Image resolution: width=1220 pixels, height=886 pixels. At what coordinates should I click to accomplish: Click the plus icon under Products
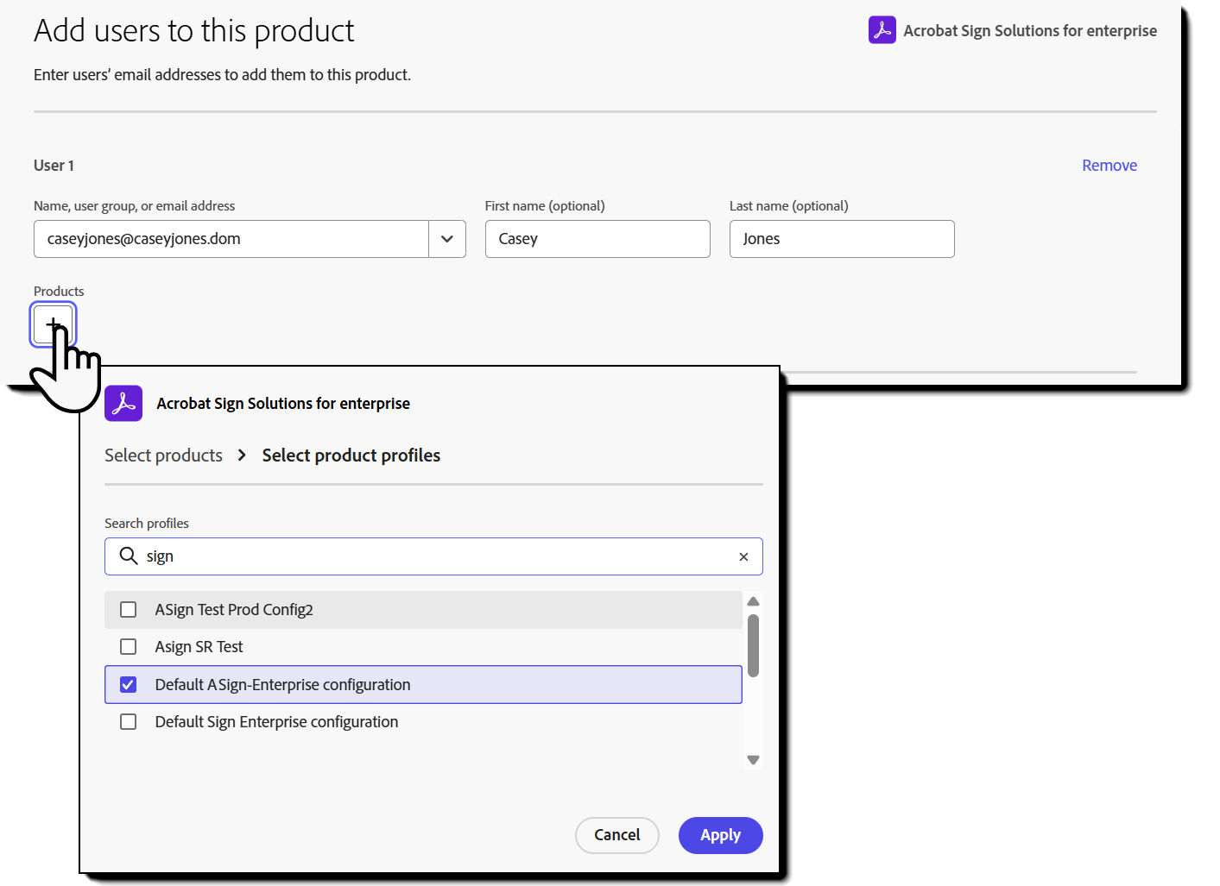click(53, 324)
